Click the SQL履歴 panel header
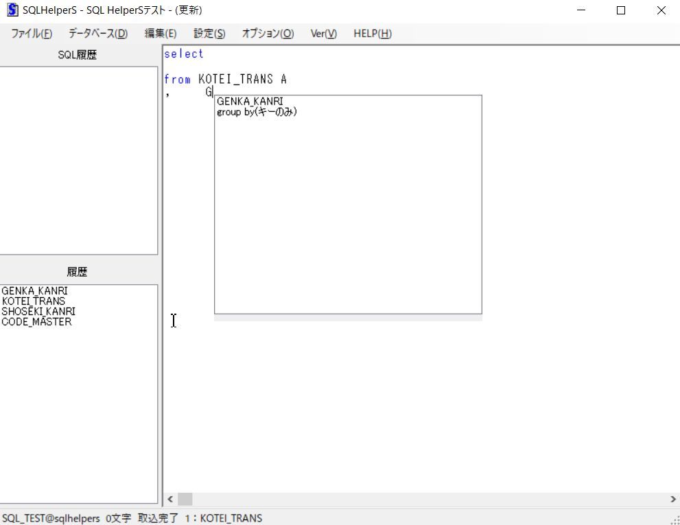Screen dimensions: 680x525 pos(78,55)
